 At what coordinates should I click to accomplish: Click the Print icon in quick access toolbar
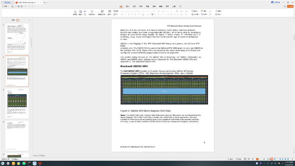[18, 6]
